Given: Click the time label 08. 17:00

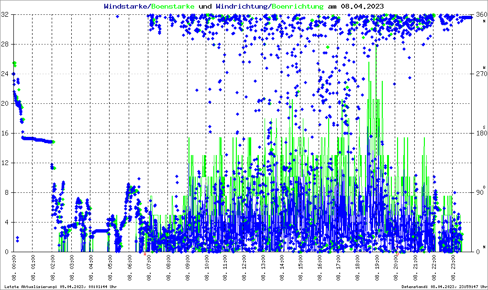Looking at the screenshot, I should click(x=338, y=268).
